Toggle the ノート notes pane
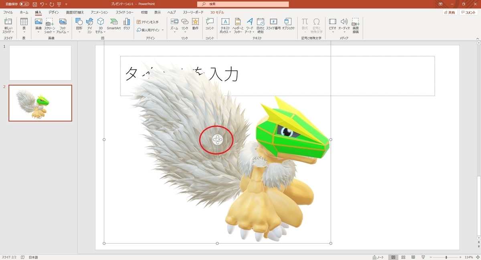The image size is (481, 260). (x=378, y=257)
